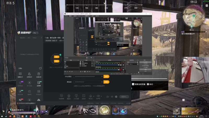
Task: Open the toolbox more-options icon beside 工具箱
Action: [40, 68]
